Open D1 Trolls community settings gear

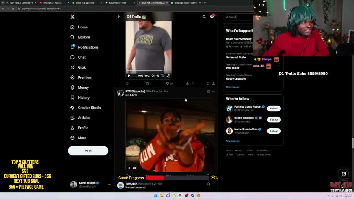point(212,17)
